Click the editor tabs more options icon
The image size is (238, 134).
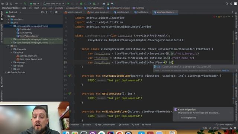pos(232,12)
